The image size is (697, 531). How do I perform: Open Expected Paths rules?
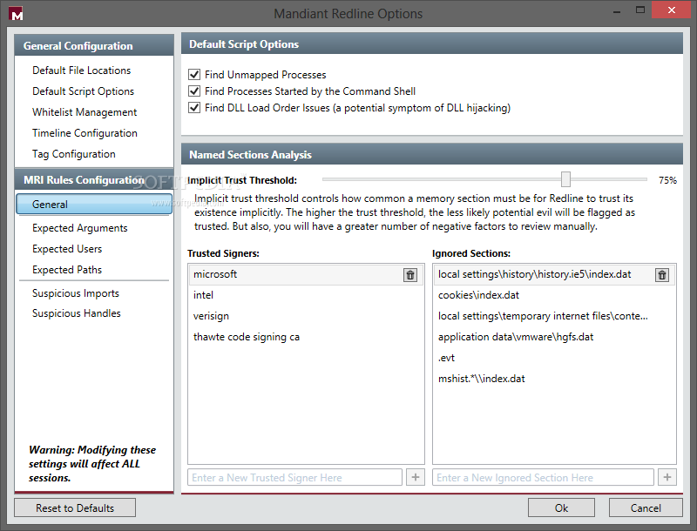point(67,270)
